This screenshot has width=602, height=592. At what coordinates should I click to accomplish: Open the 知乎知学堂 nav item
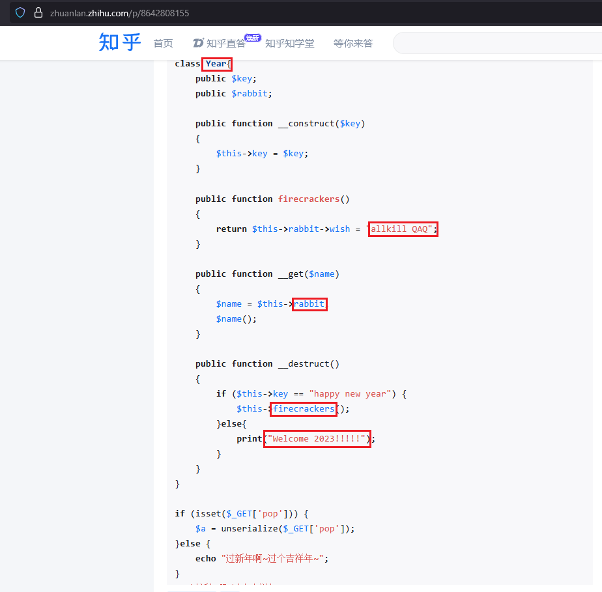point(289,43)
